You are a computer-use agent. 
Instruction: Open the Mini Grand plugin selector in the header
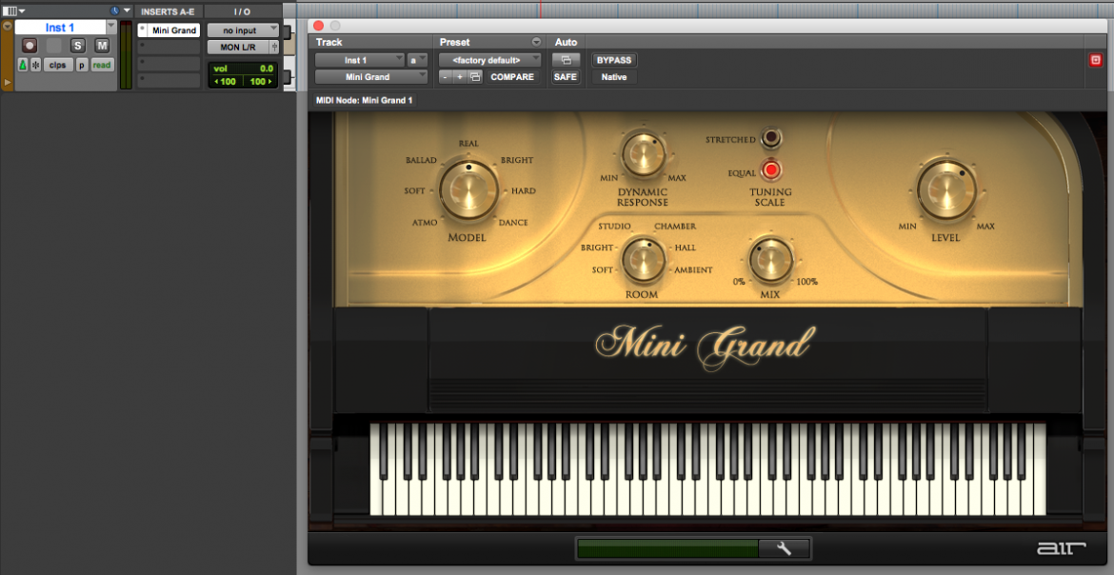[x=370, y=76]
